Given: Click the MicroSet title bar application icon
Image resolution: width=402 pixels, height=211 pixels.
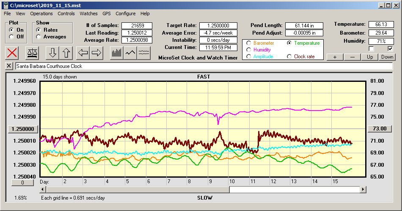Looking at the screenshot, I should pos(6,5).
